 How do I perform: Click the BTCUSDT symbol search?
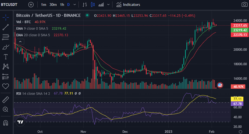pos(9,5)
